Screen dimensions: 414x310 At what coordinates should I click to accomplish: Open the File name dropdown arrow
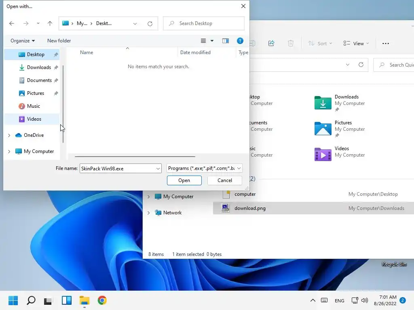tap(158, 168)
